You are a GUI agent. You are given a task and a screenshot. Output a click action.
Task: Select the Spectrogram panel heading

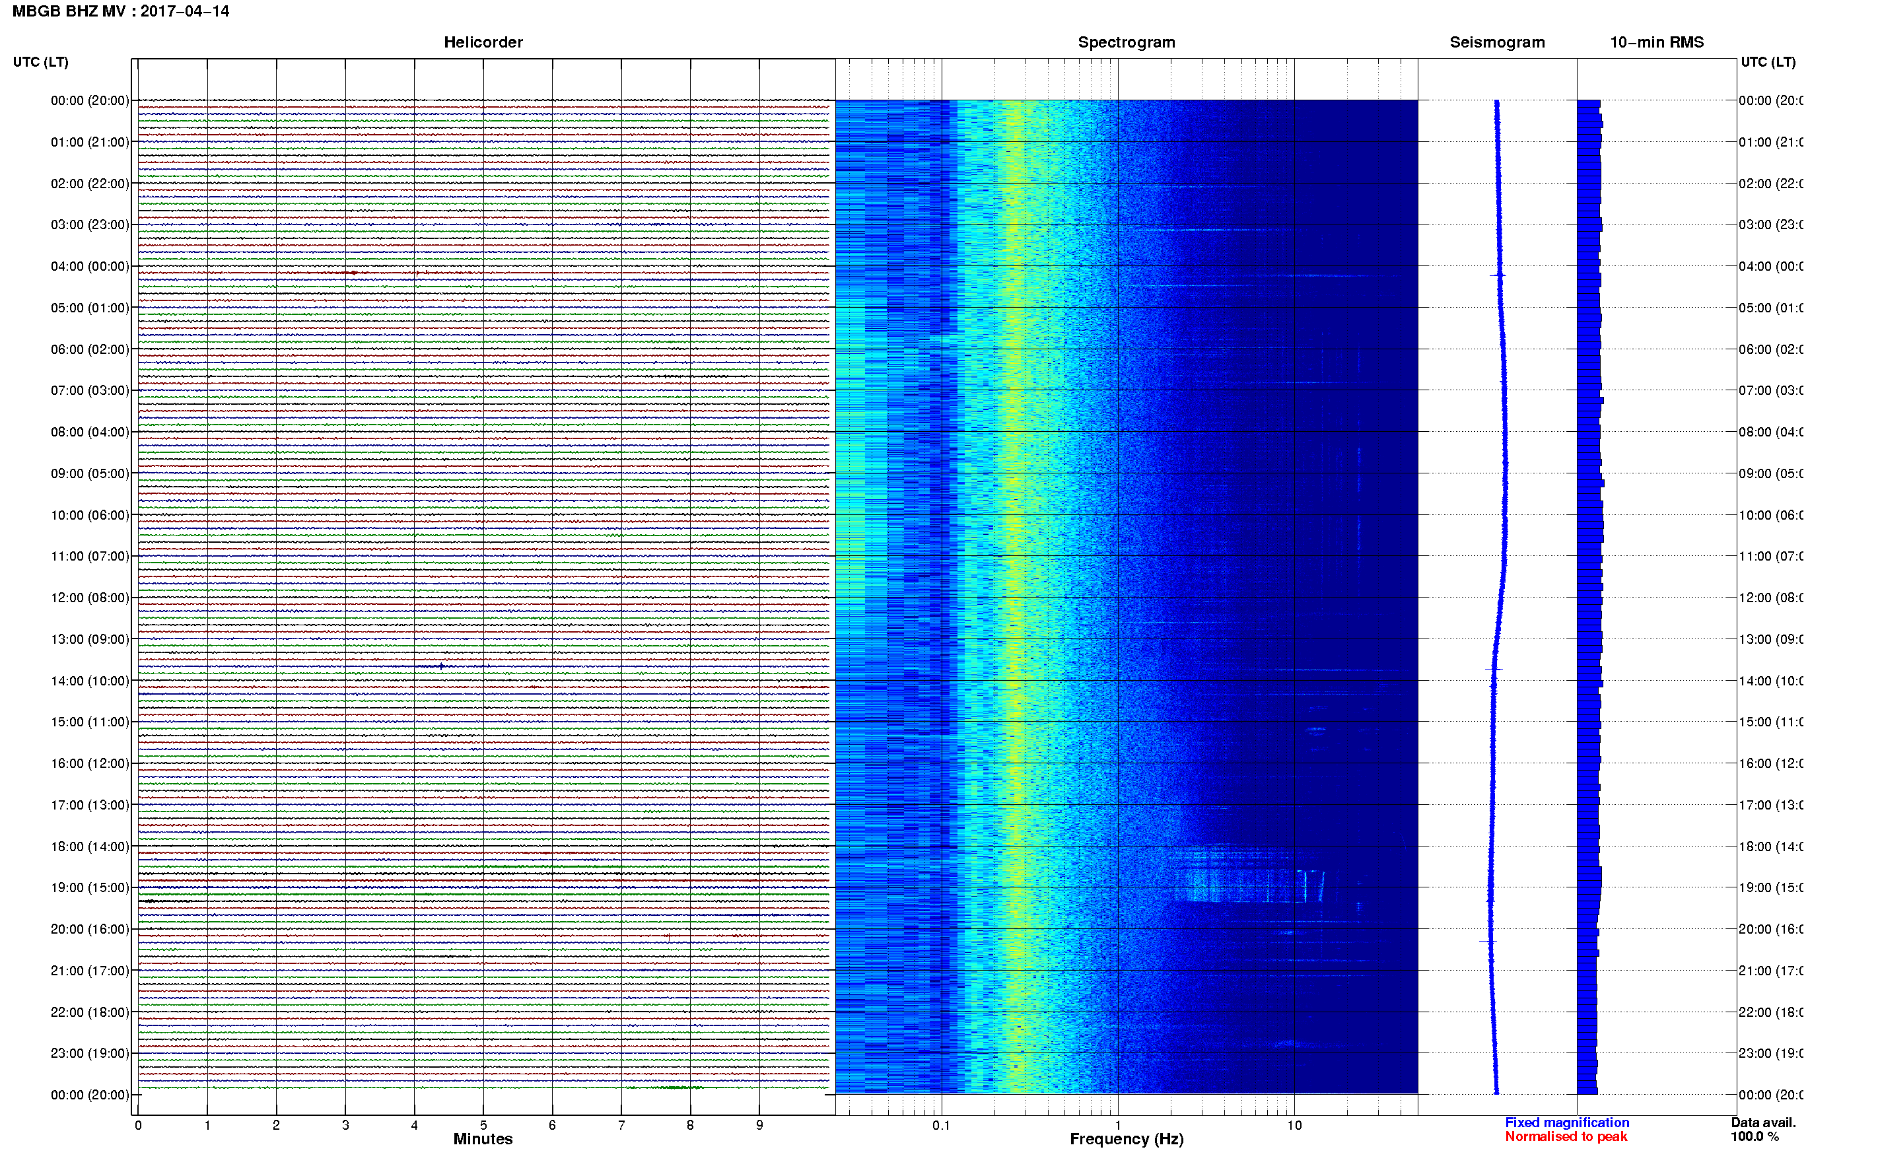click(1126, 42)
